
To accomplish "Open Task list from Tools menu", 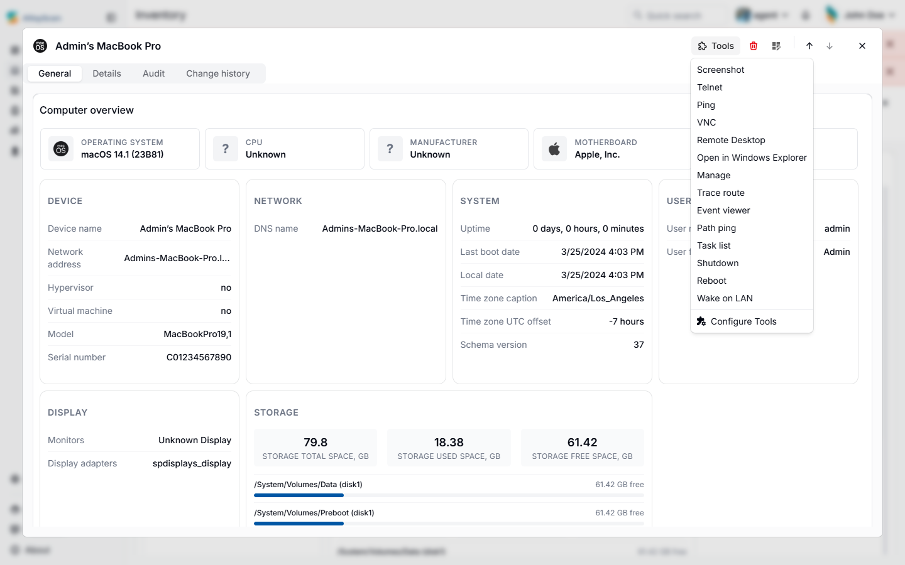I will pyautogui.click(x=752, y=245).
